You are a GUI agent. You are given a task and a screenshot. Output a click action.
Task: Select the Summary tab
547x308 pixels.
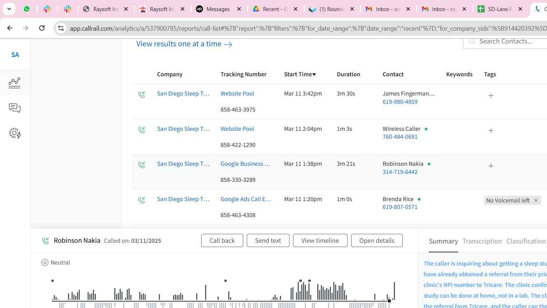tap(443, 241)
